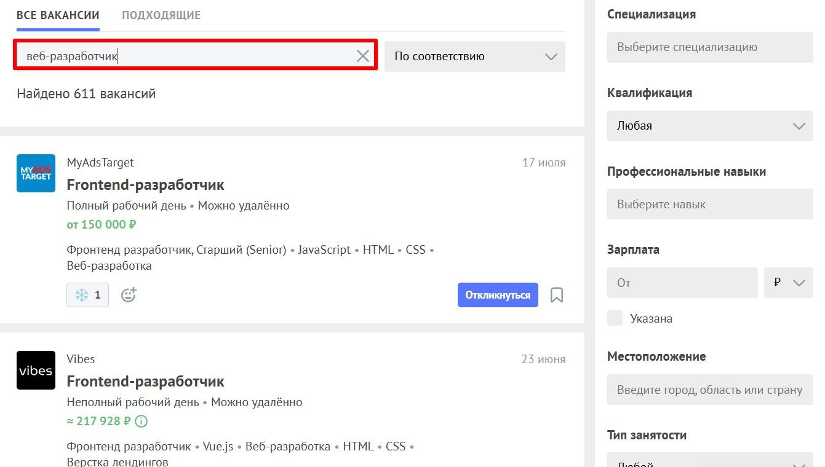This screenshot has height=467, width=825.
Task: Click the "JavaScript" skill tag
Action: pos(324,250)
